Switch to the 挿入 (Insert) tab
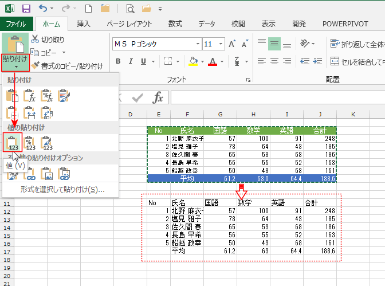 tap(84, 24)
